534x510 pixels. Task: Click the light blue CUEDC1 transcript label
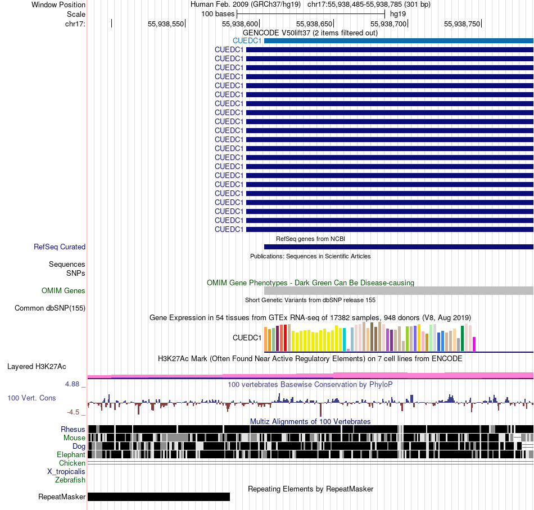coord(247,41)
